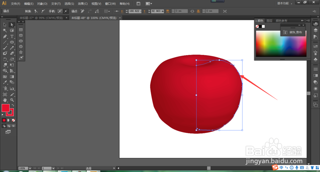Select the Perspective Grid tool
The image size is (320, 172).
tap(12, 71)
